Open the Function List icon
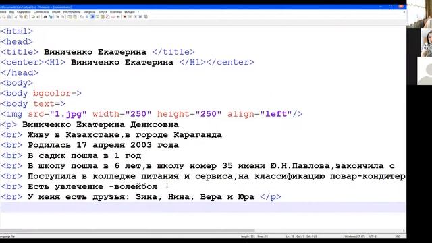432x243 pixels. (x=107, y=17)
